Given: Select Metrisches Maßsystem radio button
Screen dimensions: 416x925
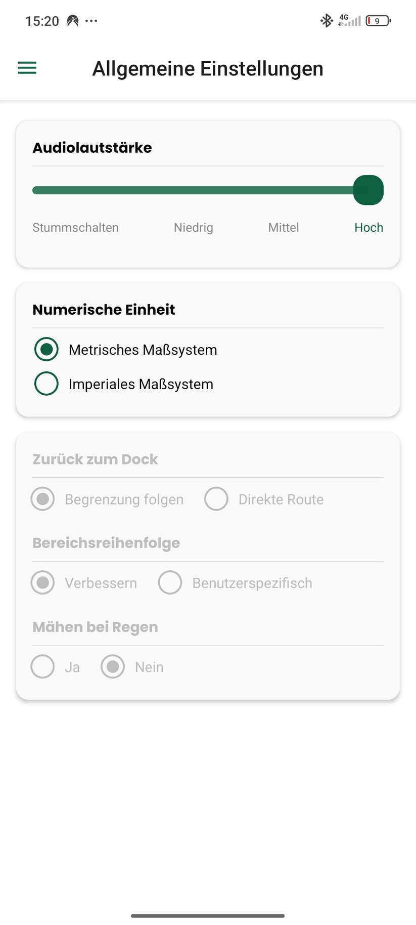Looking at the screenshot, I should (47, 349).
